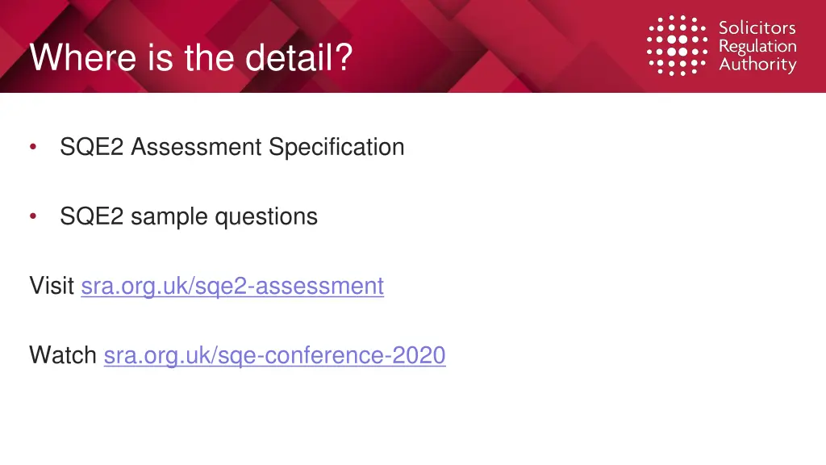Click the word "Specification" in the first bullet
The width and height of the screenshot is (826, 465).
coord(336,147)
